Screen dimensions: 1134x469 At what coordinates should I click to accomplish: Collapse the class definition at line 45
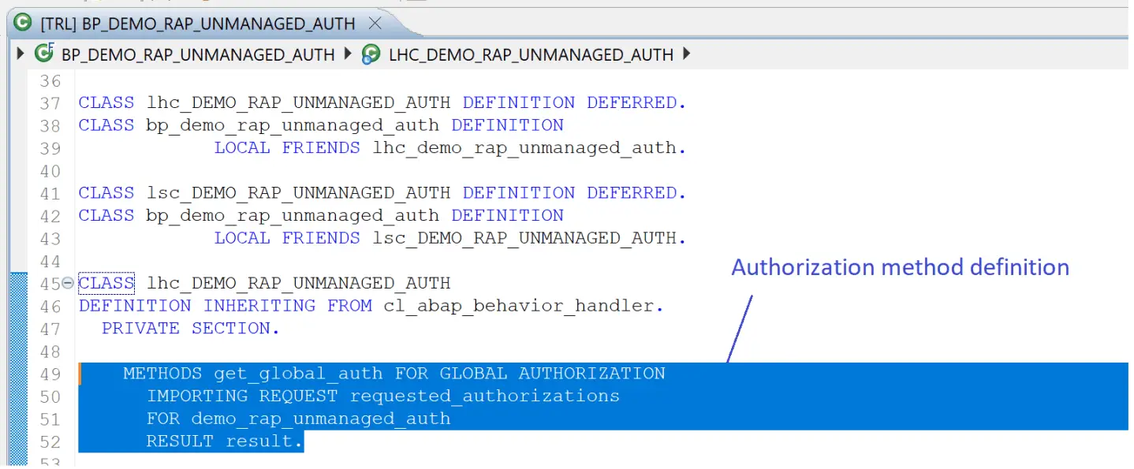[x=68, y=283]
